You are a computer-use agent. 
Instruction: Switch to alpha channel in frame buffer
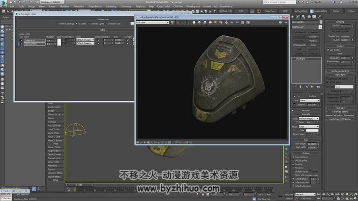point(194,22)
